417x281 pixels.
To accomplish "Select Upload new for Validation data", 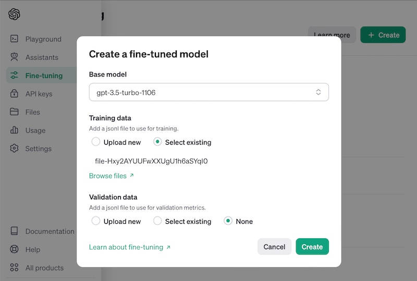I will tap(96, 221).
